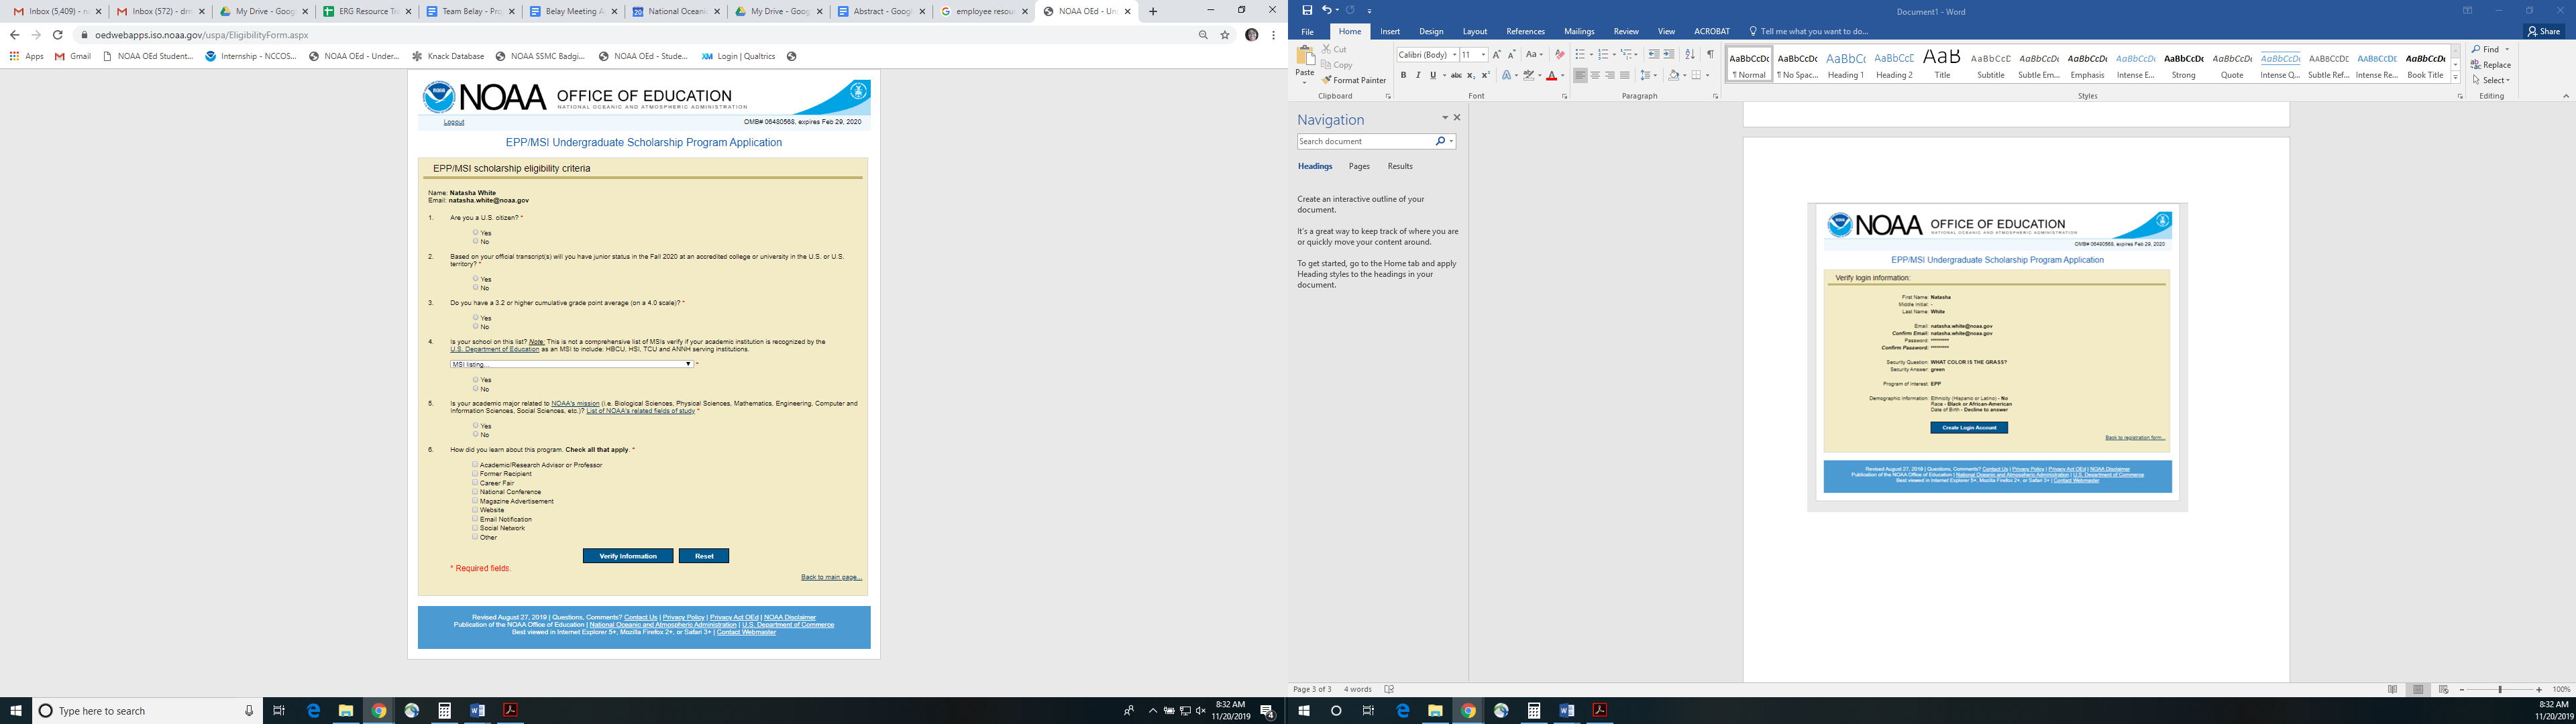Click the superscript x² icon
The width and height of the screenshot is (2576, 724).
[1486, 75]
